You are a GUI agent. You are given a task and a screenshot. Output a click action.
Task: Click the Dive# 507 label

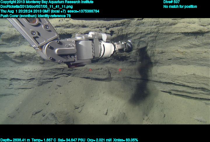(171, 2)
